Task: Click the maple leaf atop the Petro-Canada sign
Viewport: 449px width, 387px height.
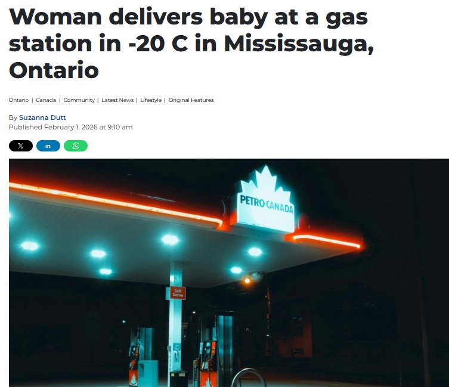Action: coord(266,182)
